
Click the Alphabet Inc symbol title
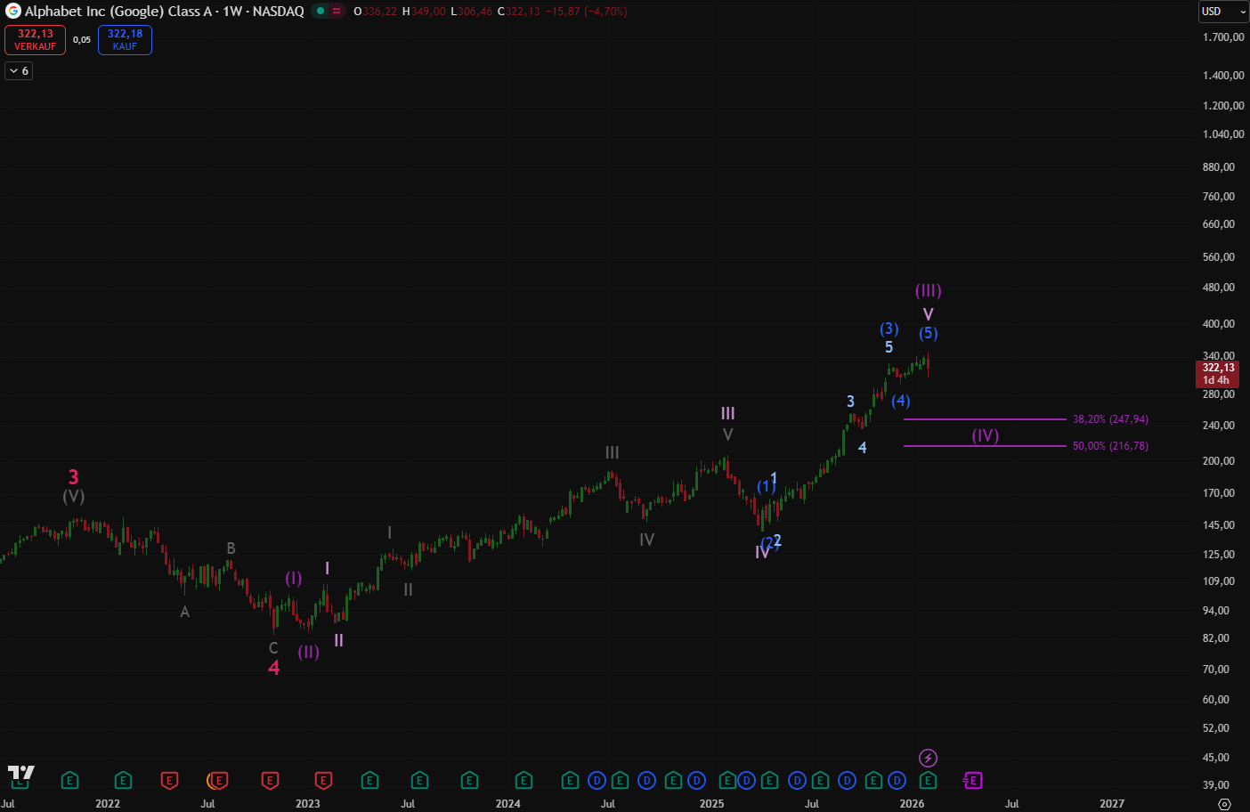coord(164,12)
